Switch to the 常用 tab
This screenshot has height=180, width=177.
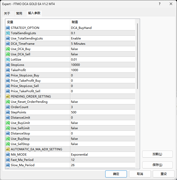tap(19, 14)
